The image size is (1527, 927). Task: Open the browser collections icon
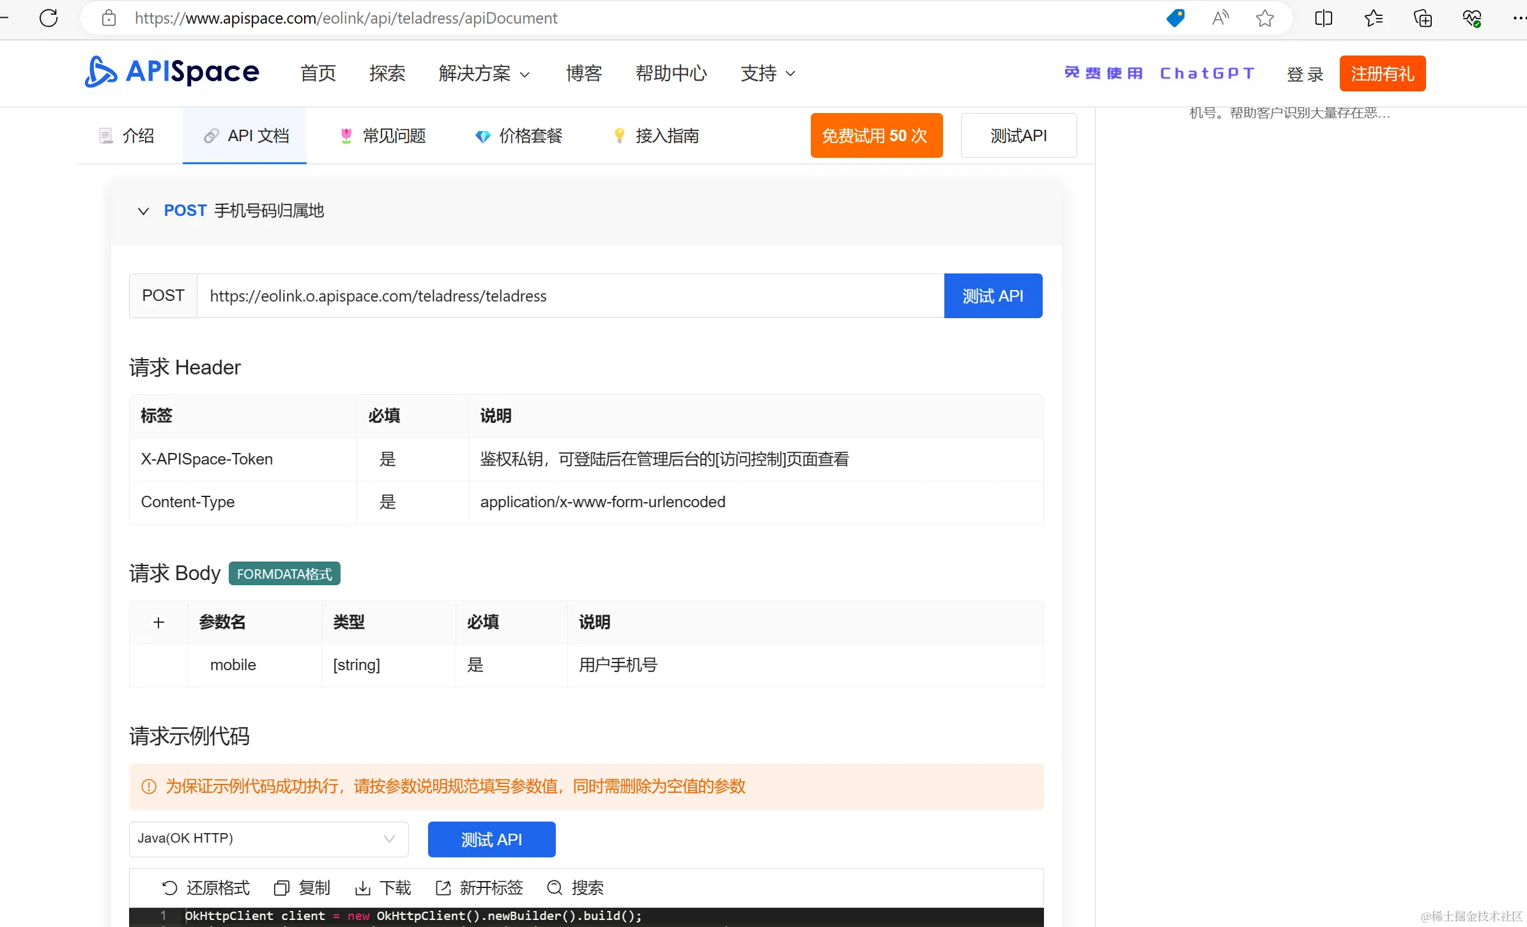coord(1422,18)
